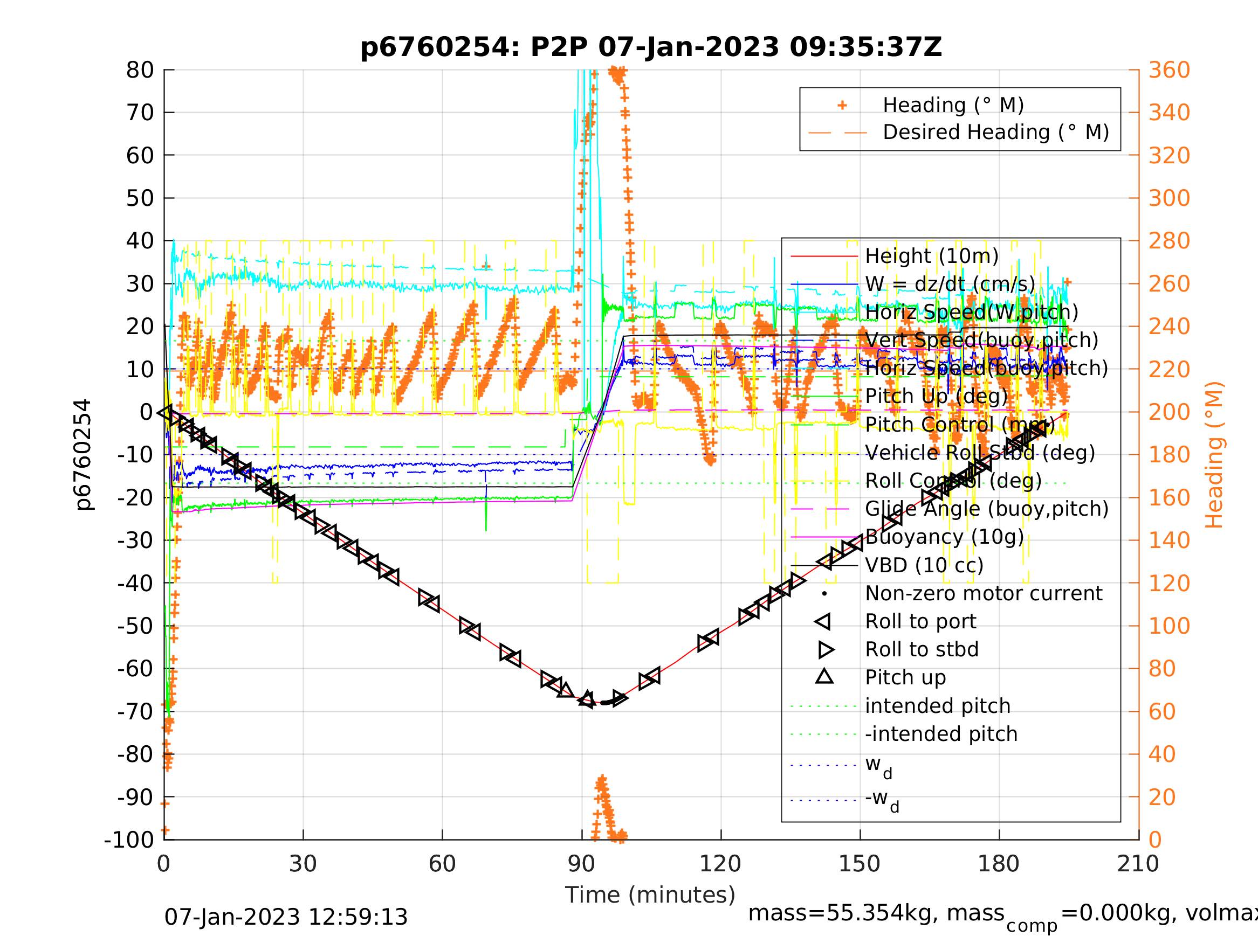Select the 'Vert Speed(buoy,pitch)' legend label

click(x=981, y=340)
